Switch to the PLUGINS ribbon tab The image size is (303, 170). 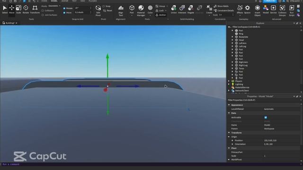click(x=93, y=1)
